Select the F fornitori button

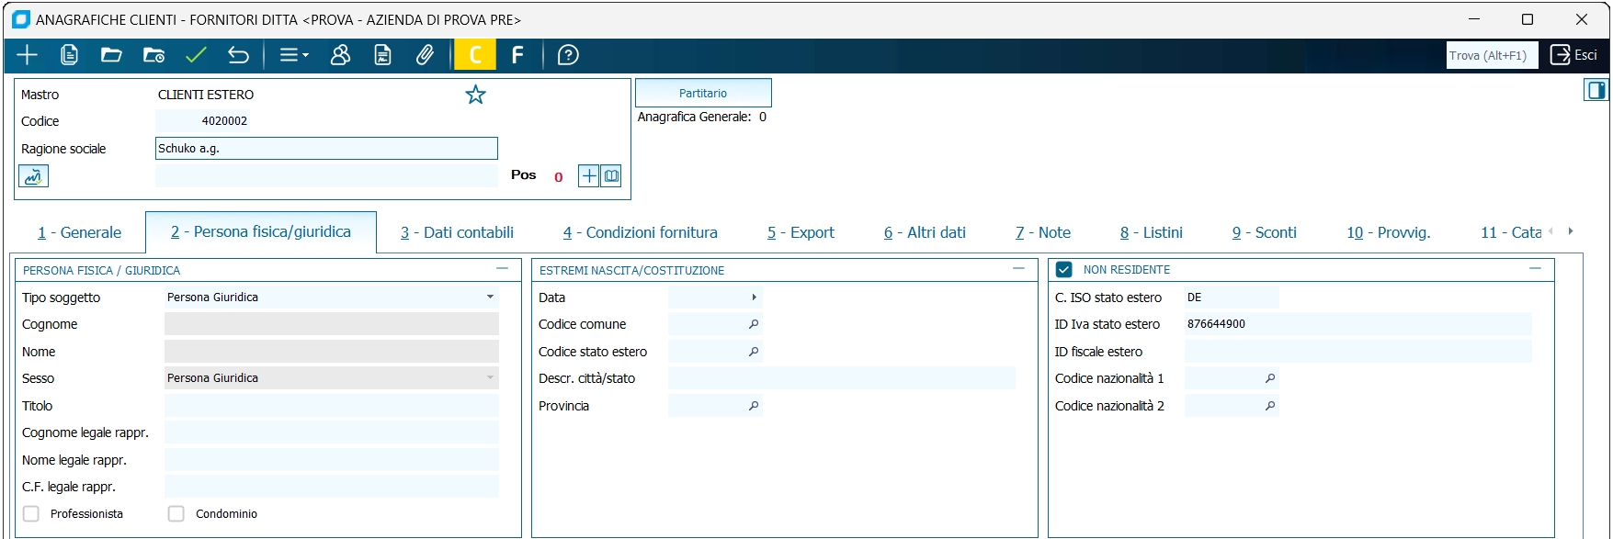517,55
